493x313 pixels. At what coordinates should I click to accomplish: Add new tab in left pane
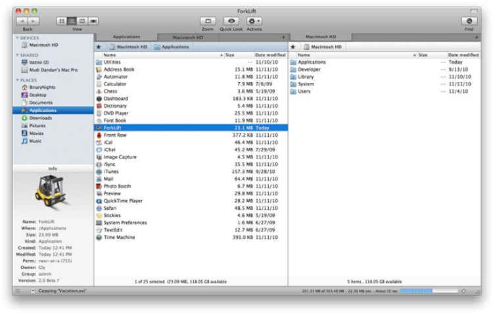coord(283,37)
